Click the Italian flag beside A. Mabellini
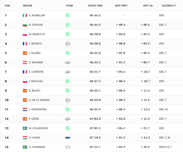The height and width of the screenshot is (152, 183). tap(25, 15)
